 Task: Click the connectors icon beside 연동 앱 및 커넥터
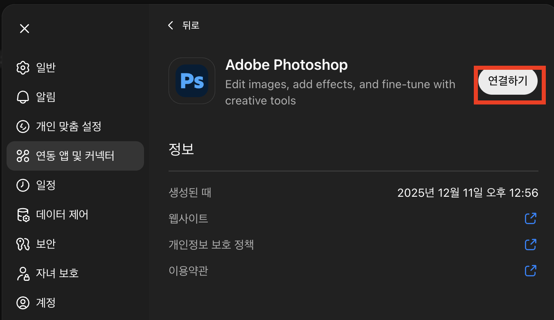point(23,156)
